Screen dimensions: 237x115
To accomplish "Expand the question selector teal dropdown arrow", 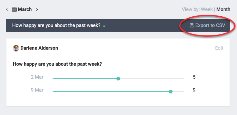I will [x=104, y=26].
